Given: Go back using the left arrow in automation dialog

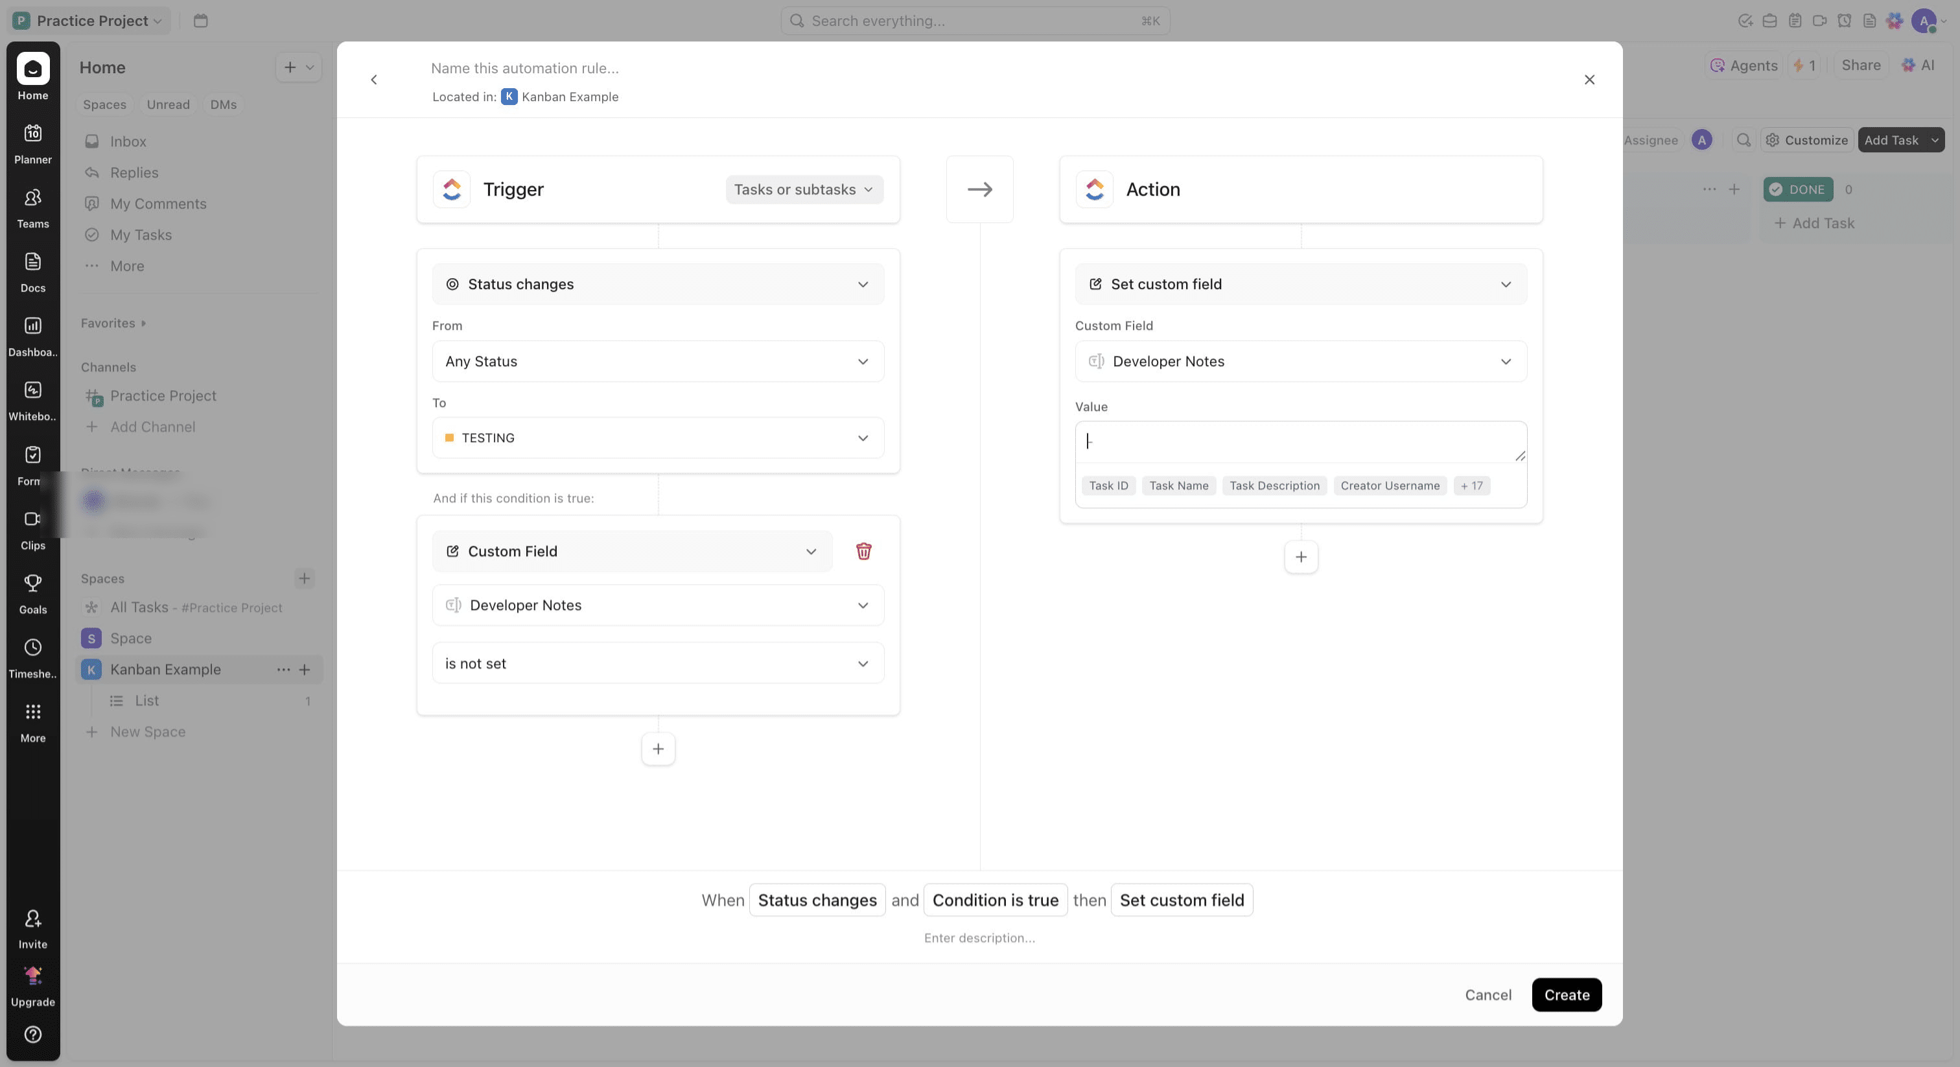Looking at the screenshot, I should coord(373,80).
